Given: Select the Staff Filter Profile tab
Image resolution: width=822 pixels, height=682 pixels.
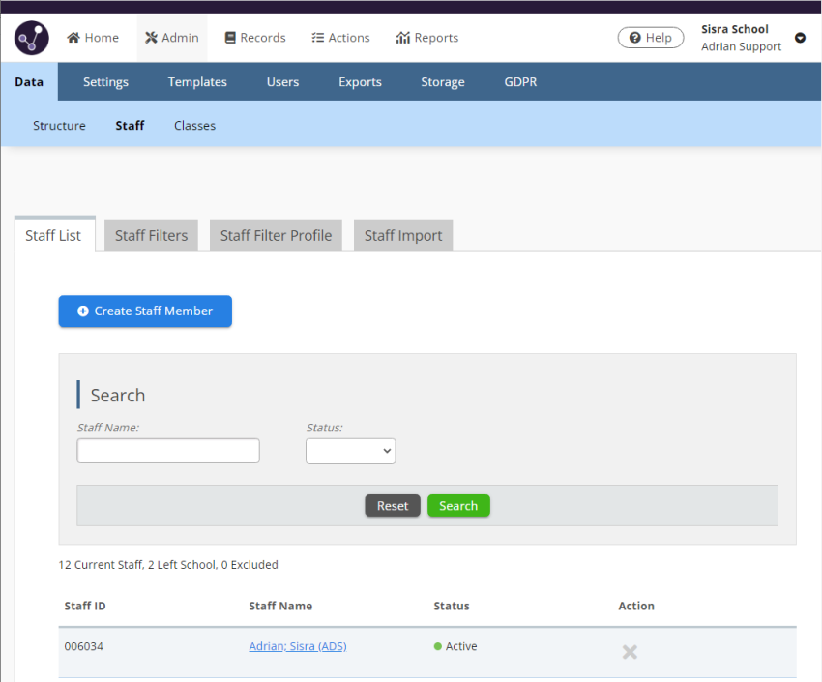Looking at the screenshot, I should click(276, 235).
